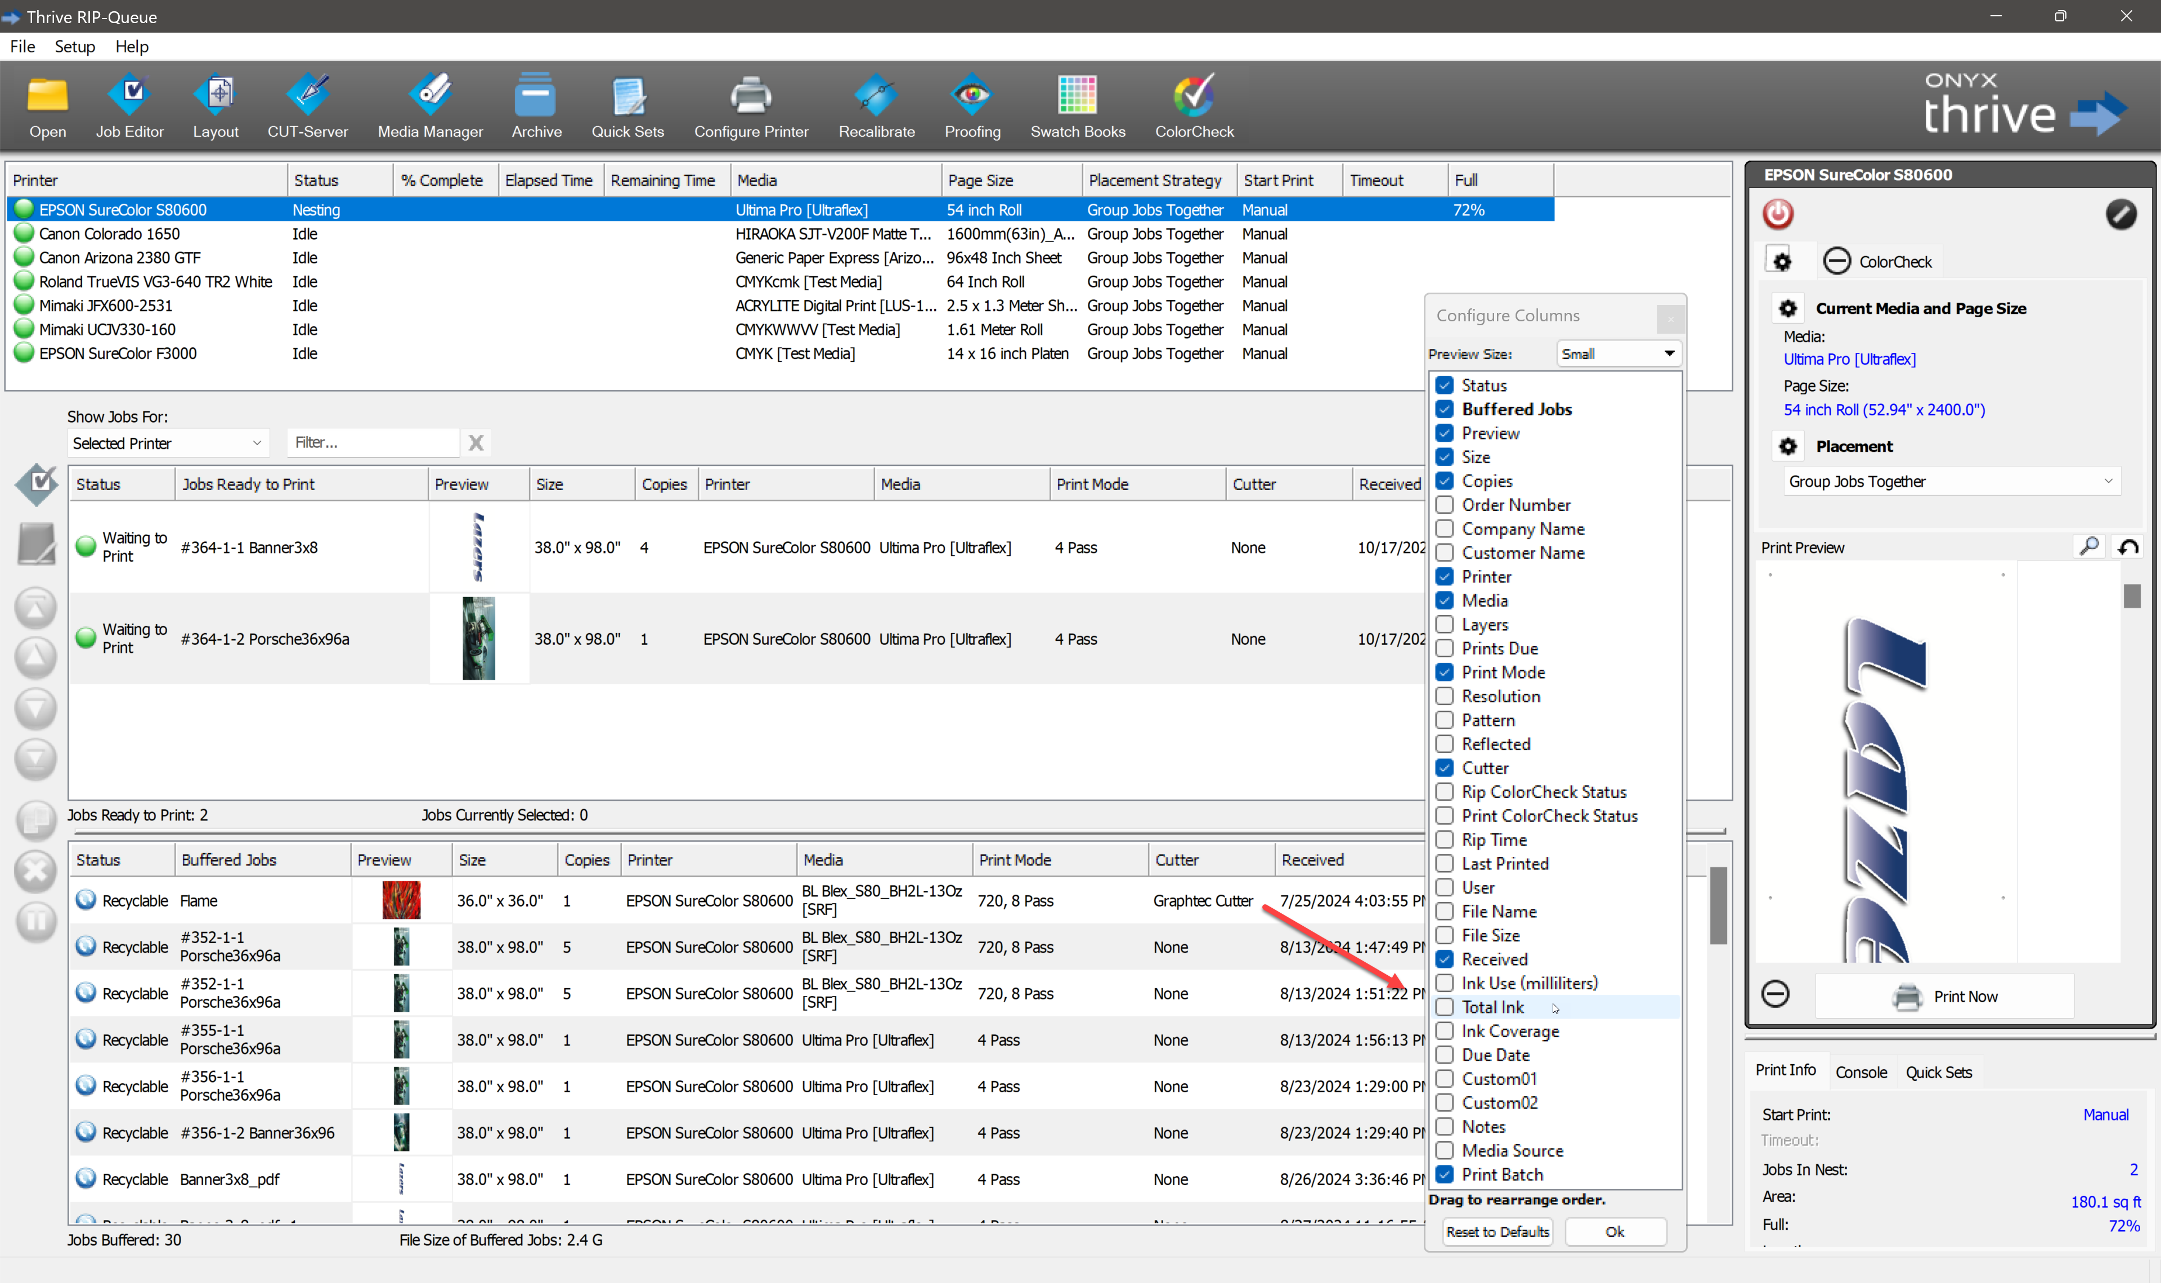Click the Porsche36x96a job preview thumbnail
The image size is (2161, 1283).
click(x=478, y=639)
